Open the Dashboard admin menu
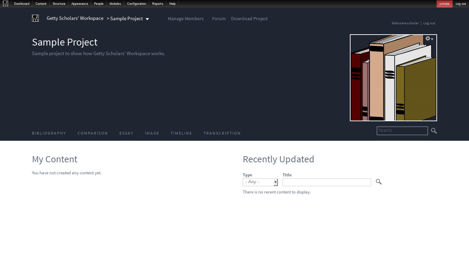 [22, 4]
